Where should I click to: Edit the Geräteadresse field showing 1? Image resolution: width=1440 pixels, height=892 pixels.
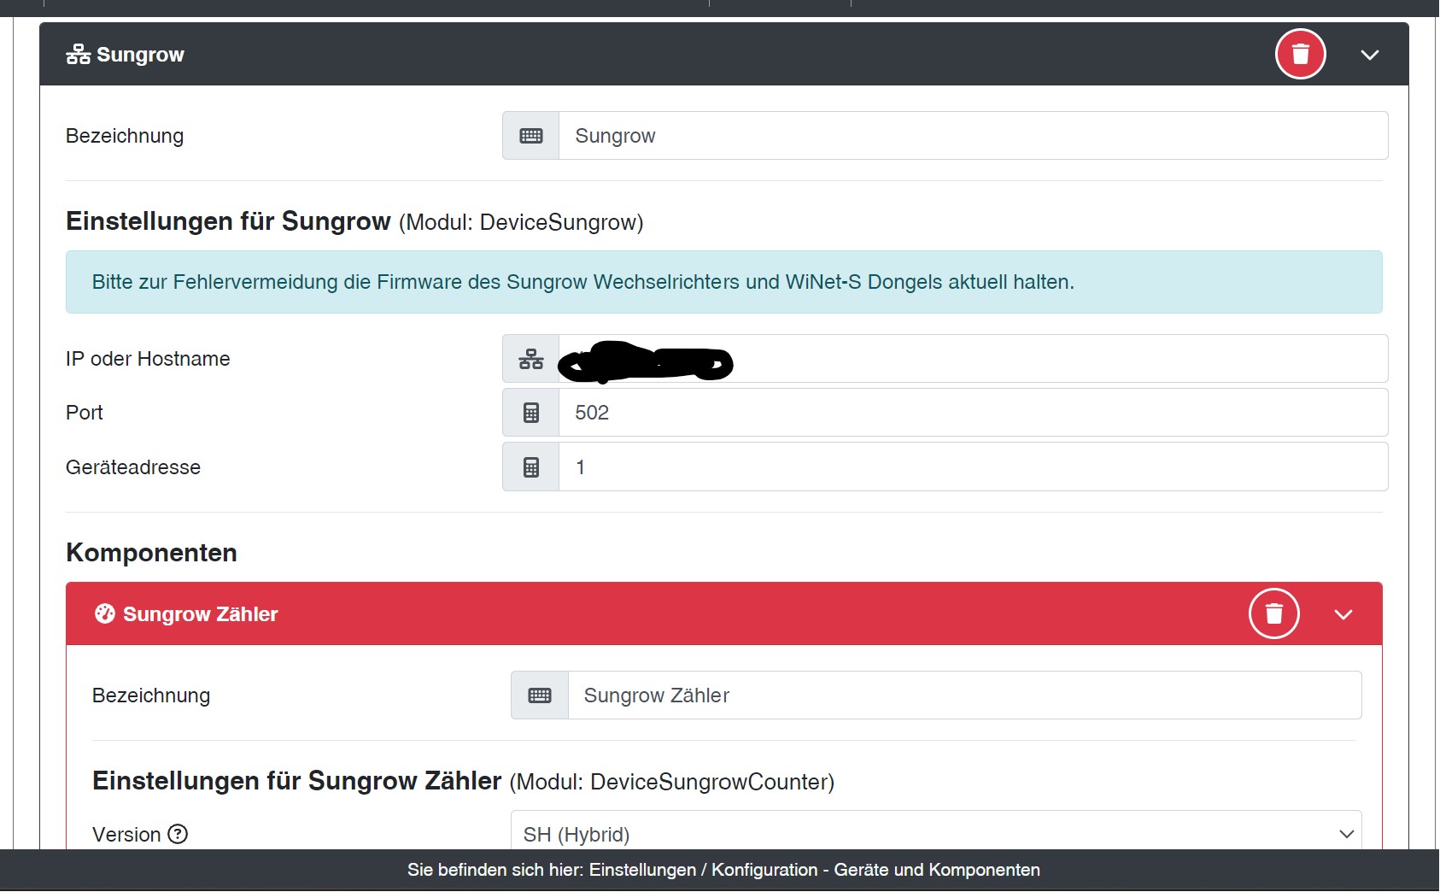click(973, 467)
